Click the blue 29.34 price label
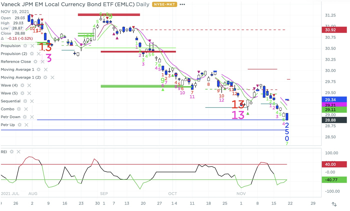Viewport: 350px width, 211px height. click(334, 100)
